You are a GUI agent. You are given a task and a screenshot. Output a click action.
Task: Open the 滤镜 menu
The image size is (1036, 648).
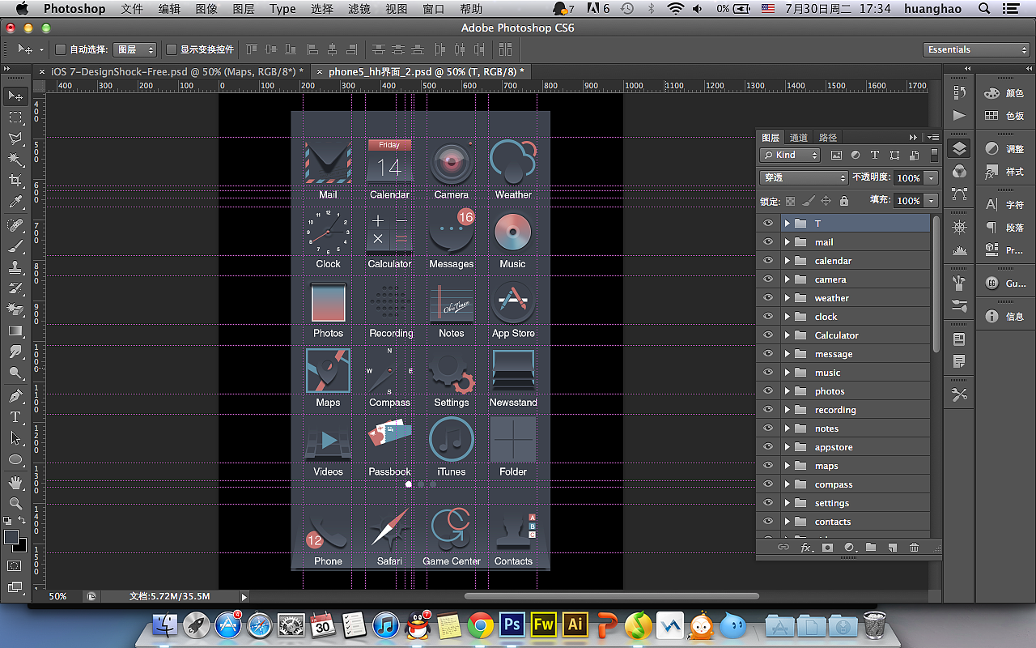click(359, 9)
